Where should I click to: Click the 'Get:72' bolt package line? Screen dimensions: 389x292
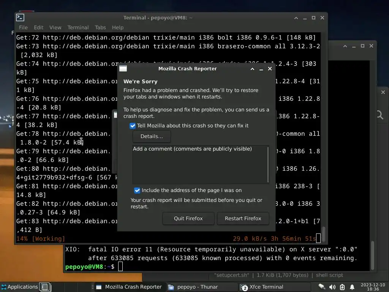click(166, 38)
